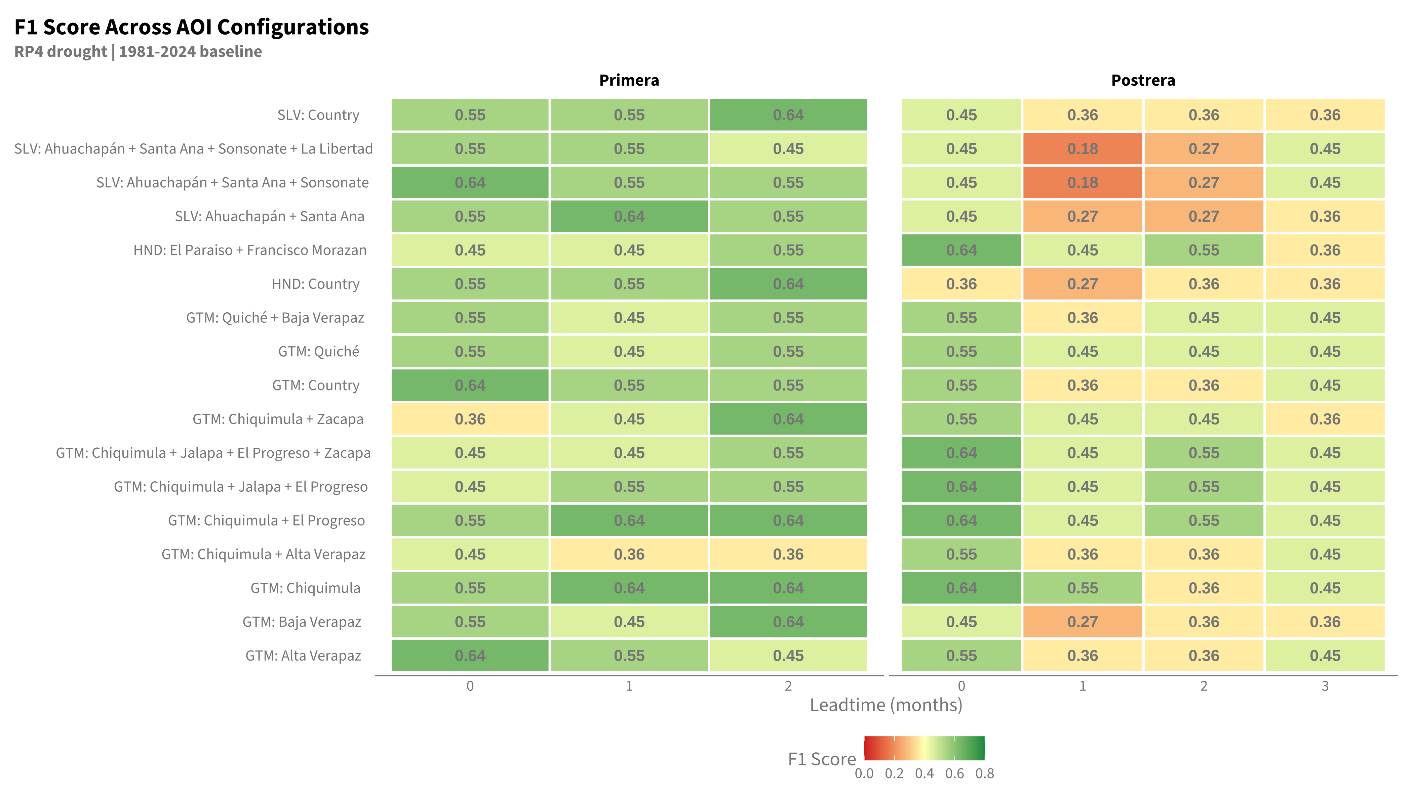Click the RP4 drought subtitle text
Viewport: 1412px width, 806px height.
(138, 51)
